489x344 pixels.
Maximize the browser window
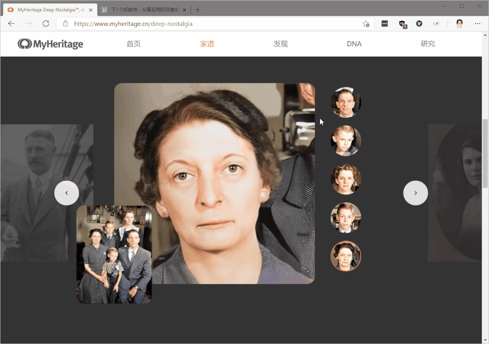(x=461, y=6)
